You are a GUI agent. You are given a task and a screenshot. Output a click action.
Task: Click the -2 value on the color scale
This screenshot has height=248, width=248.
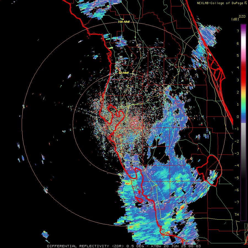[237, 141]
